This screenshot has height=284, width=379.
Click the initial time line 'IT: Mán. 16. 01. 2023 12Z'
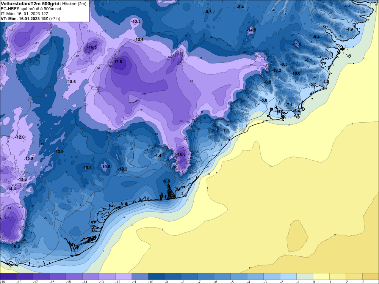pos(24,14)
